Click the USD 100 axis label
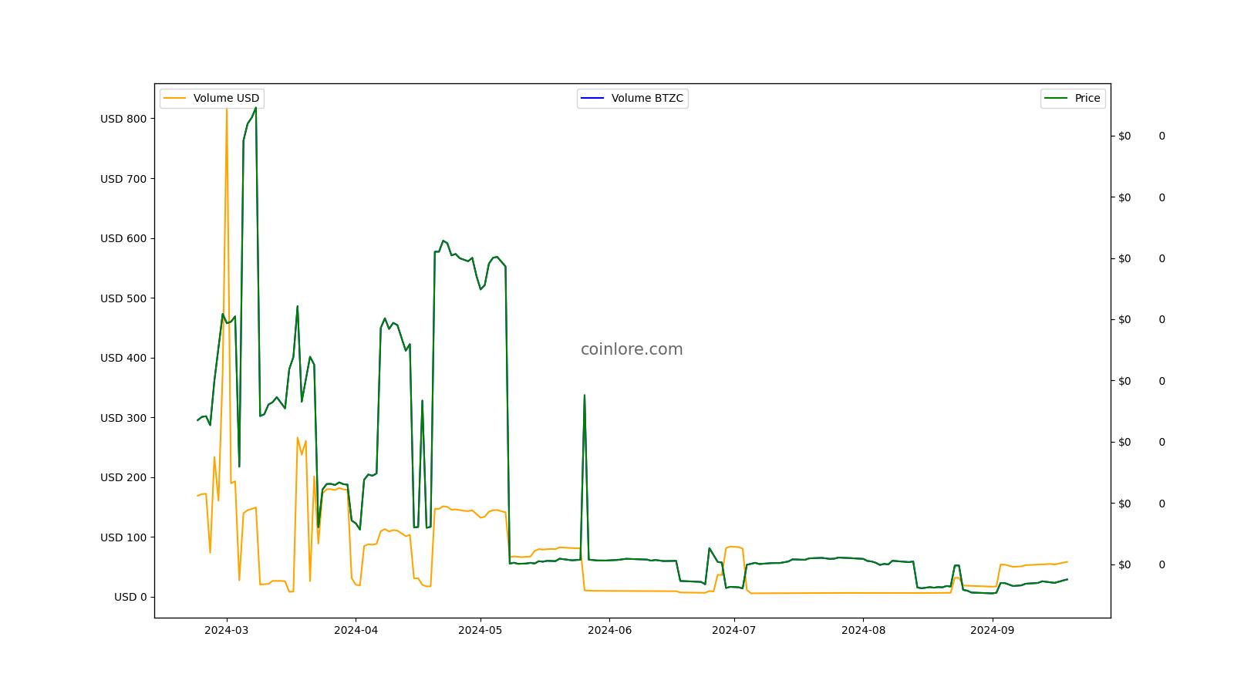 click(x=123, y=537)
